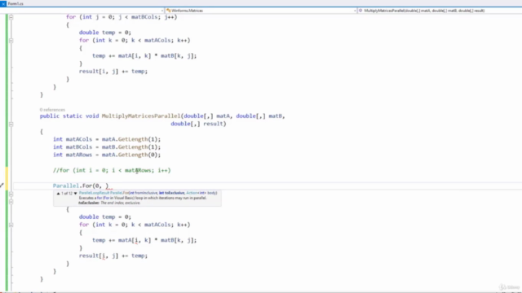Place cursor on 'int matBCols = matB.GetLength(1);'
Screen dimensions: 522x293
tap(107, 146)
